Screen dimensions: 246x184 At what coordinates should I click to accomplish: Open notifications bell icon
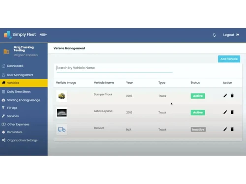pyautogui.click(x=214, y=35)
